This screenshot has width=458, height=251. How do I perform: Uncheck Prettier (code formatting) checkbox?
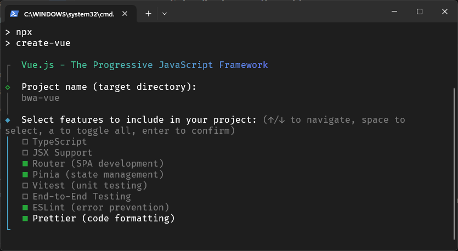point(25,218)
